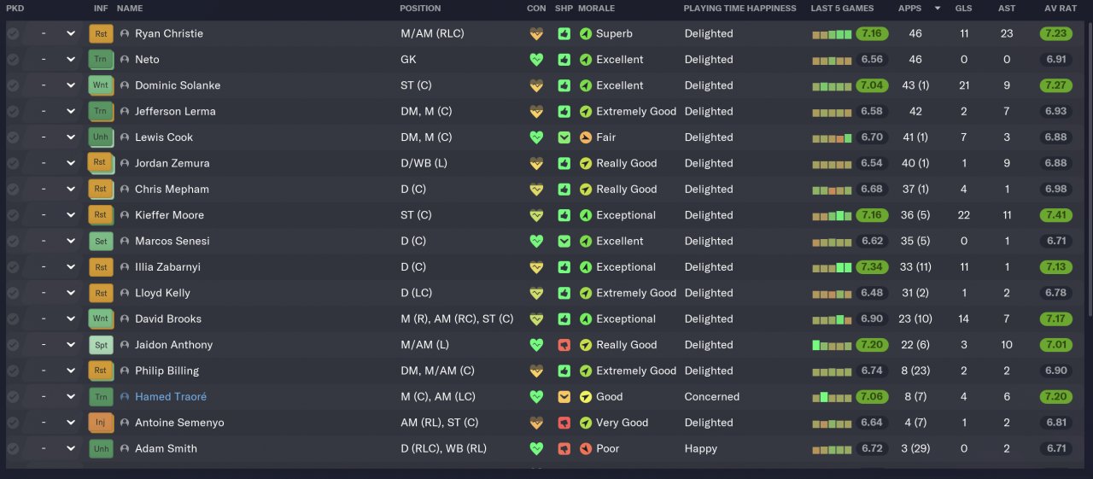Click the person icon beside Kieffer Moore

pos(125,215)
